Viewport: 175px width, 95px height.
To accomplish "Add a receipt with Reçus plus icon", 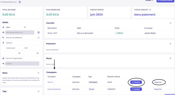I will click(x=170, y=58).
